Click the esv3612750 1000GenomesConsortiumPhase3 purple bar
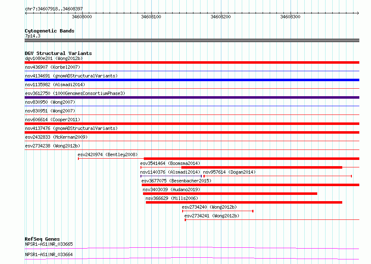 (192, 97)
